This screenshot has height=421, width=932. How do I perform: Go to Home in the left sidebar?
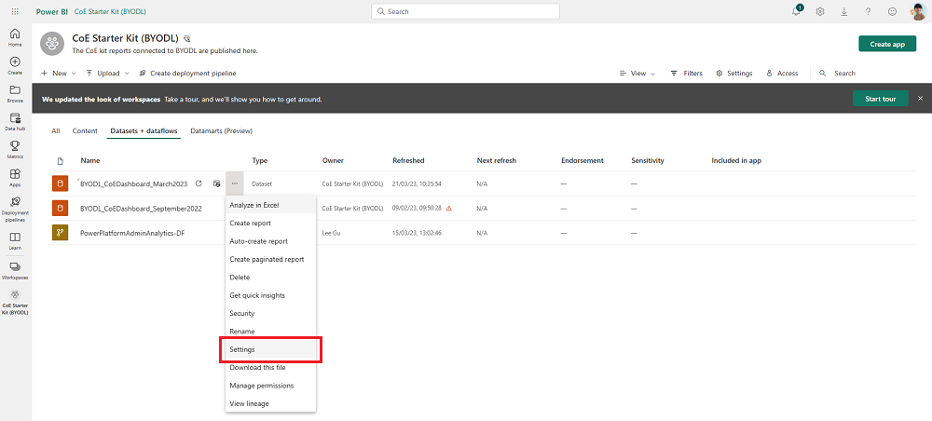tap(16, 37)
